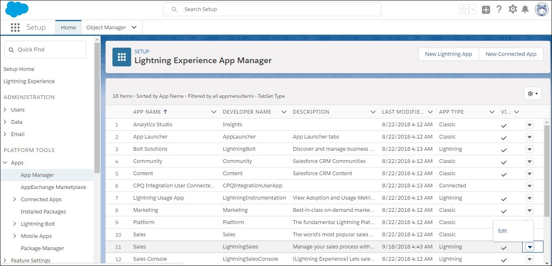Viewport: 552px width, 266px height.
Task: Click the visible checkmark for Bolt Solutions
Action: [x=504, y=150]
